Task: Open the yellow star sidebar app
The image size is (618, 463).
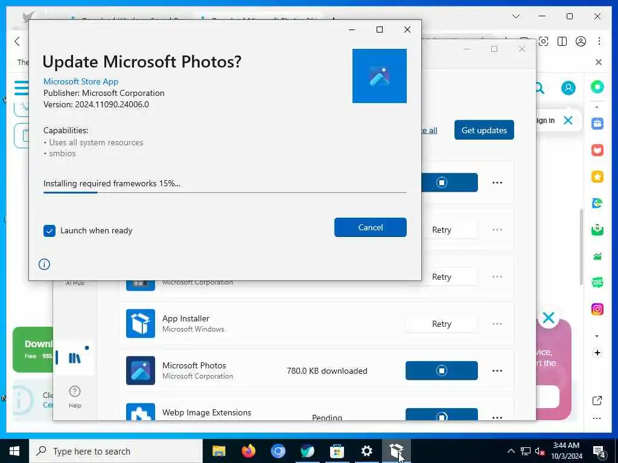Action: pyautogui.click(x=597, y=177)
